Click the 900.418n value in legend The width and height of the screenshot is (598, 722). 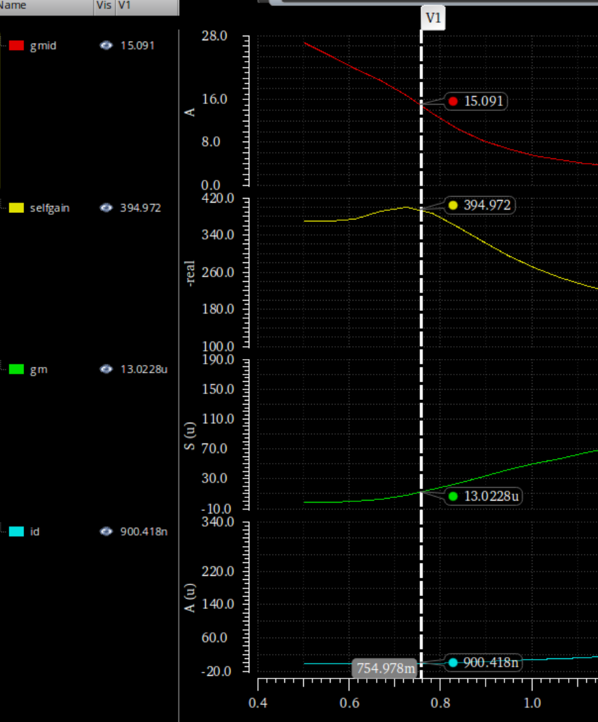pyautogui.click(x=143, y=531)
